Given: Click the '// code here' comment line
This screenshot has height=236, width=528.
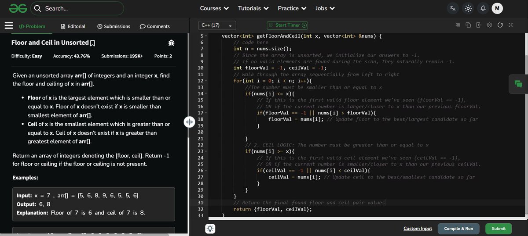Looking at the screenshot, I should tap(251, 42).
